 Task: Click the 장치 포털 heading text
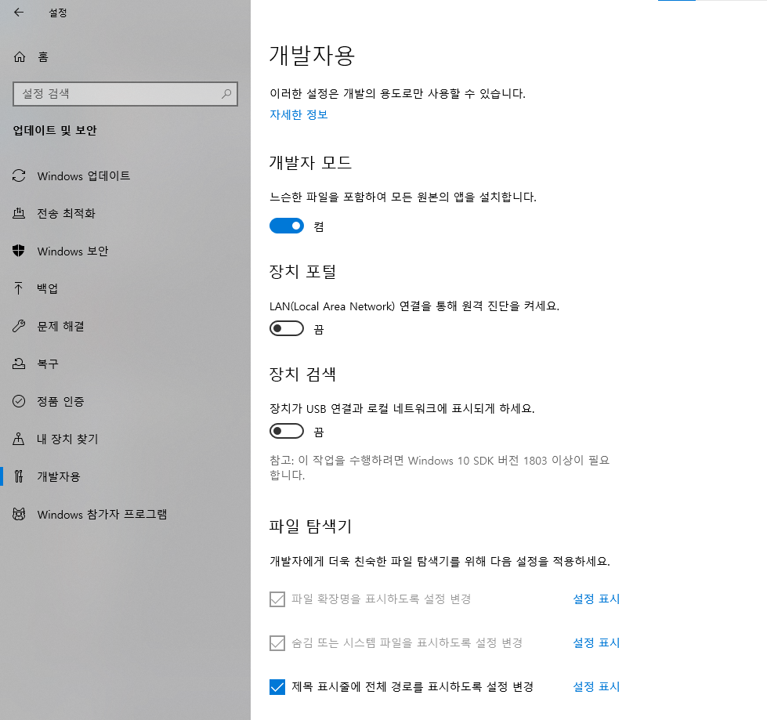coord(302,271)
